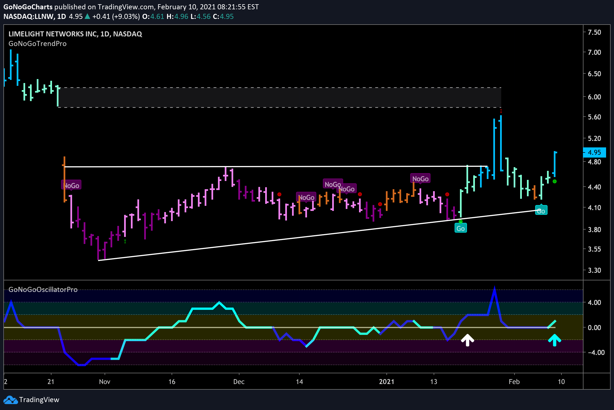Click the last blue price bar at 4.95
This screenshot has width=614, height=410.
click(x=555, y=164)
